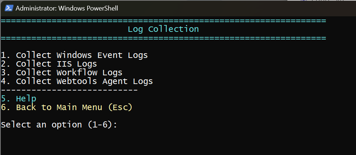Click the "(Esc)" hint text
The height and width of the screenshot is (155, 356).
pyautogui.click(x=120, y=107)
